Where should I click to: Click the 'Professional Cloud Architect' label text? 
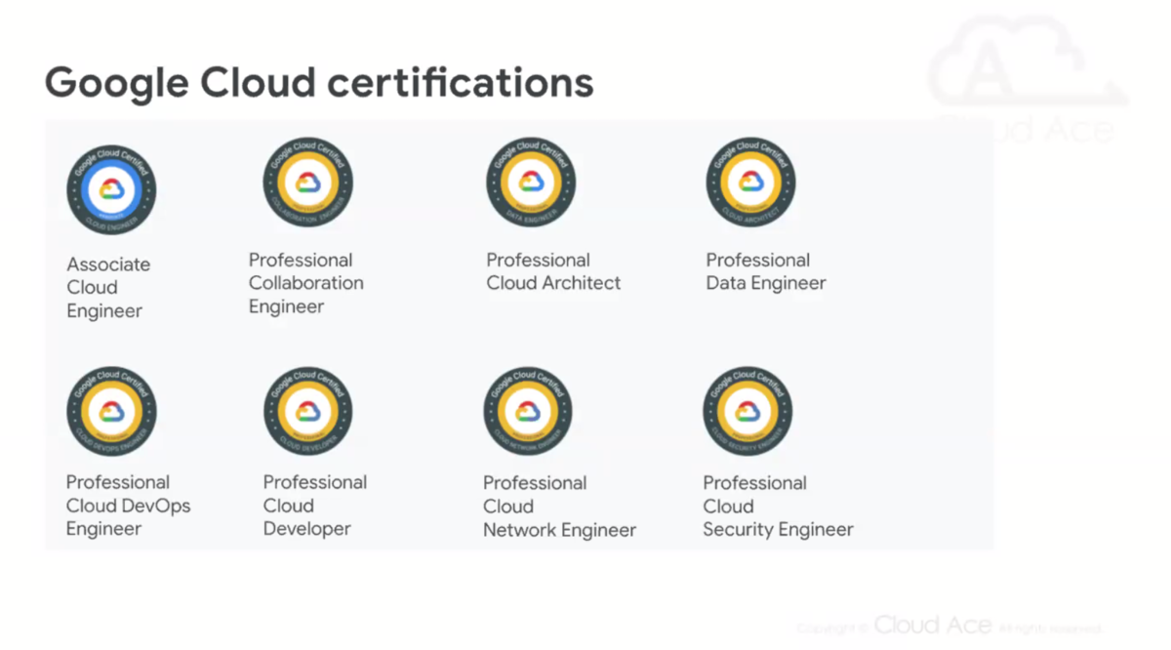(553, 271)
